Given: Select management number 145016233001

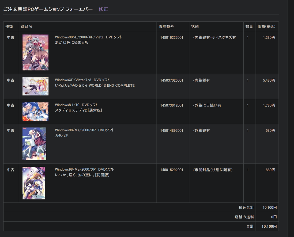Looking at the screenshot, I should (x=172, y=38).
